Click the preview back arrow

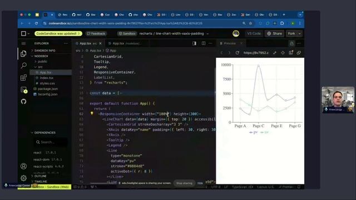221,53
